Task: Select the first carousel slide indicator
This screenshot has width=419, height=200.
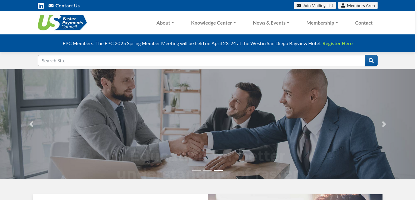Action: click(x=197, y=171)
